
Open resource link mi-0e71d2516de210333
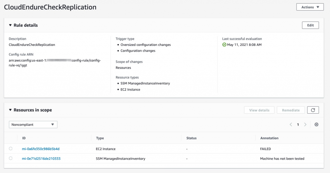41,159
